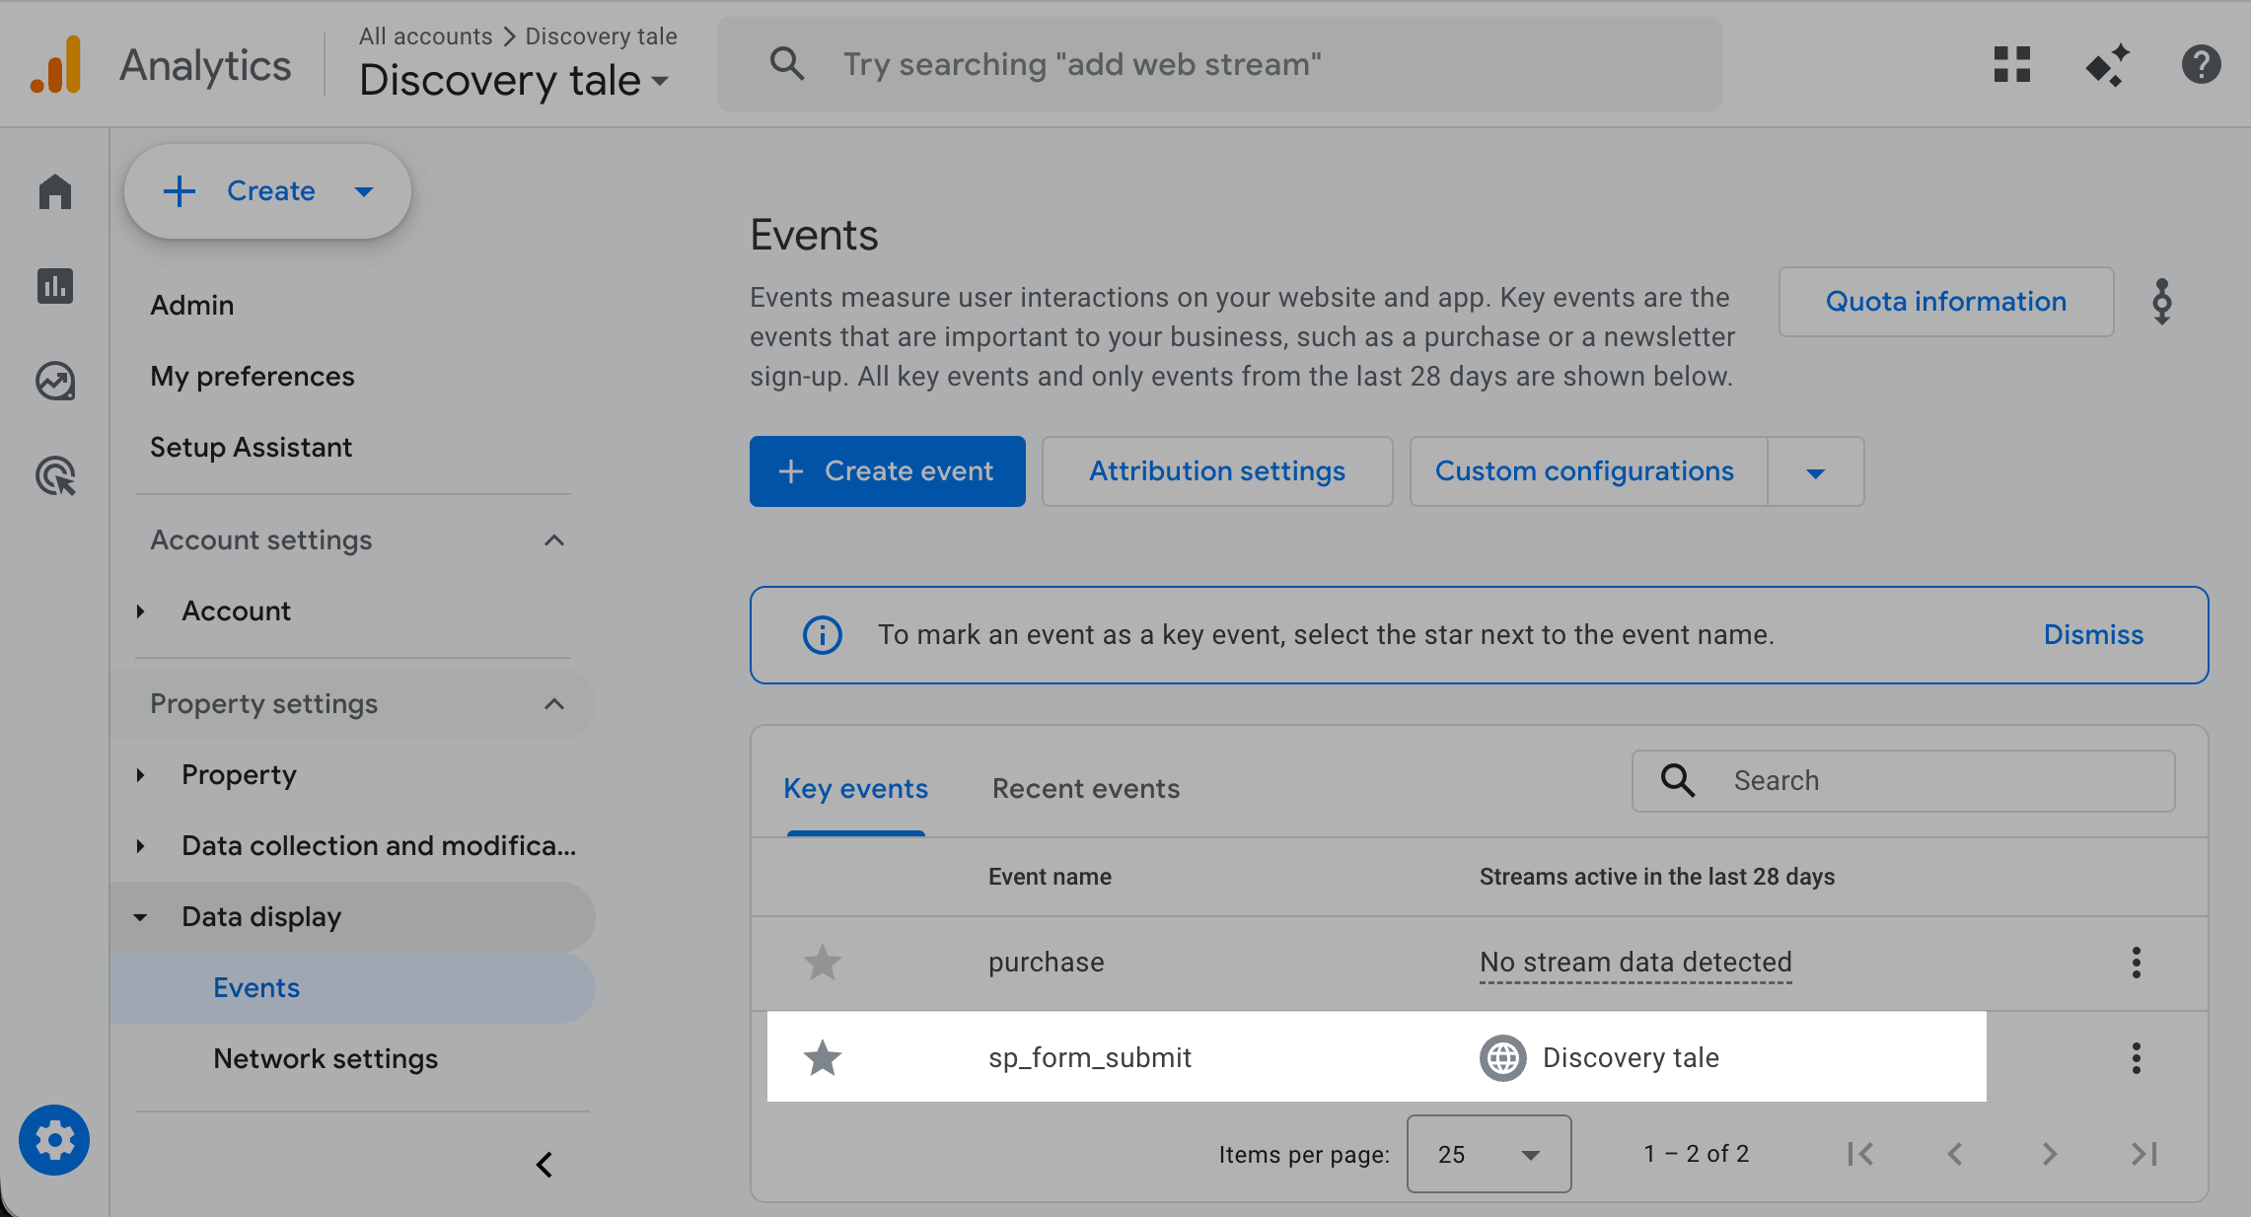Expand the Property tree item
Image resolution: width=2251 pixels, height=1217 pixels.
pyautogui.click(x=140, y=775)
